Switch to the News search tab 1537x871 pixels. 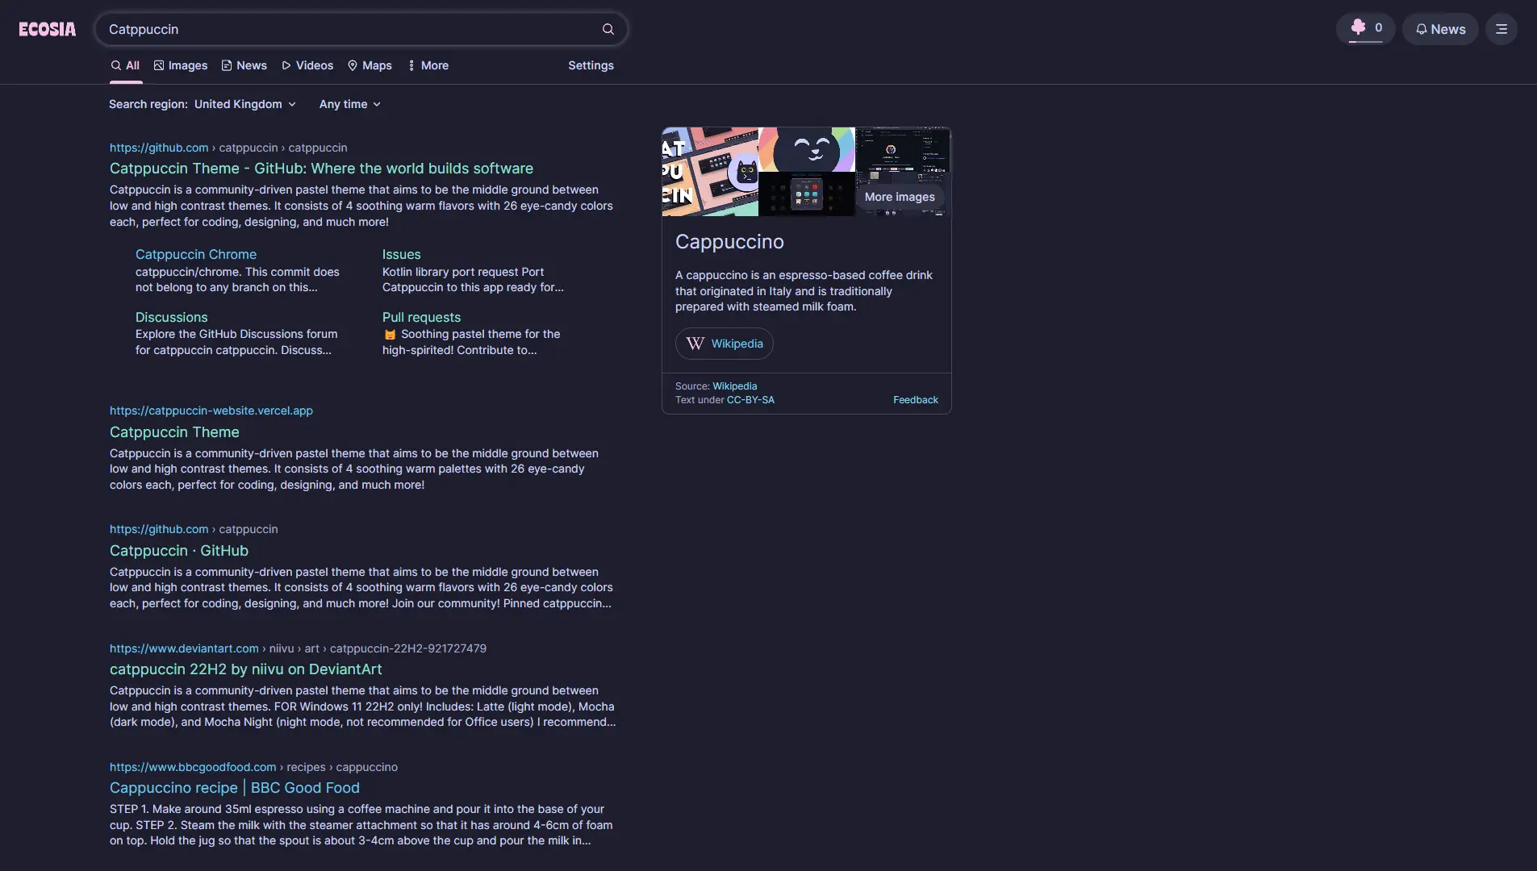pos(244,65)
